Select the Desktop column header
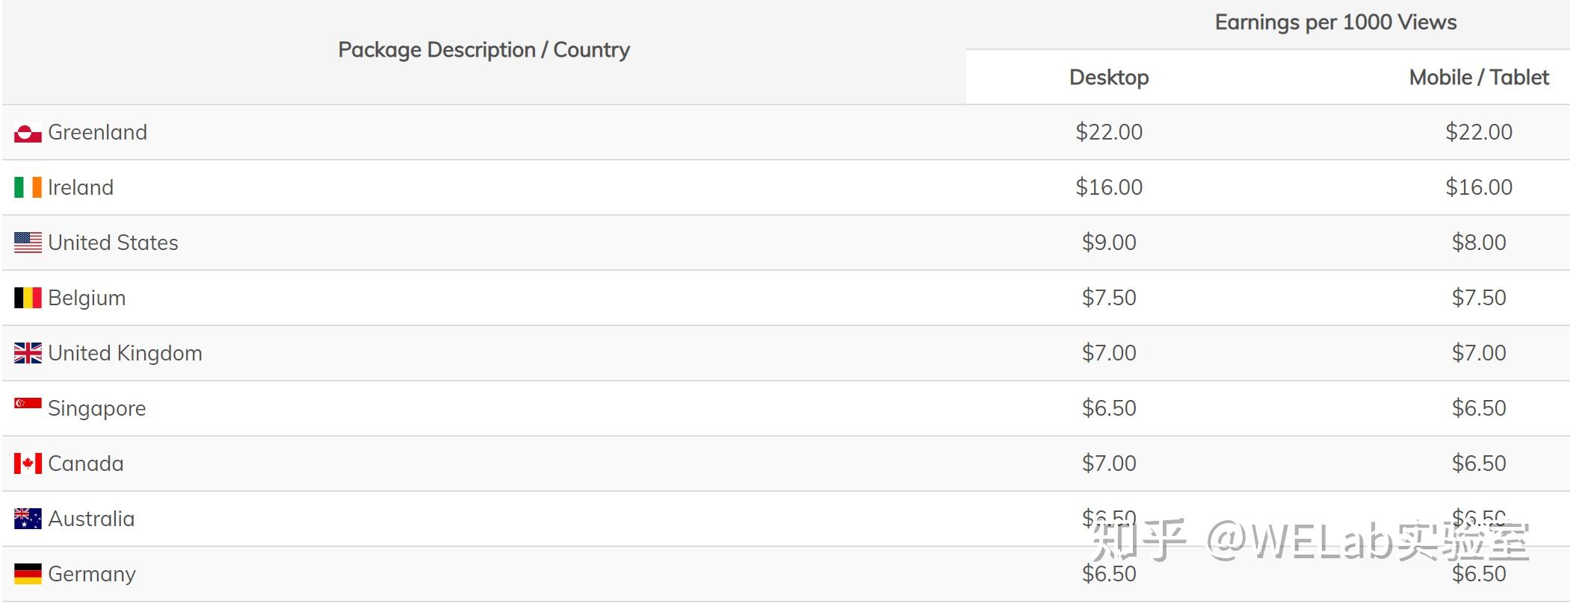The height and width of the screenshot is (603, 1570). pos(1109,78)
